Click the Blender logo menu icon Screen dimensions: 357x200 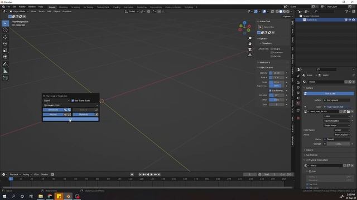[3, 7]
